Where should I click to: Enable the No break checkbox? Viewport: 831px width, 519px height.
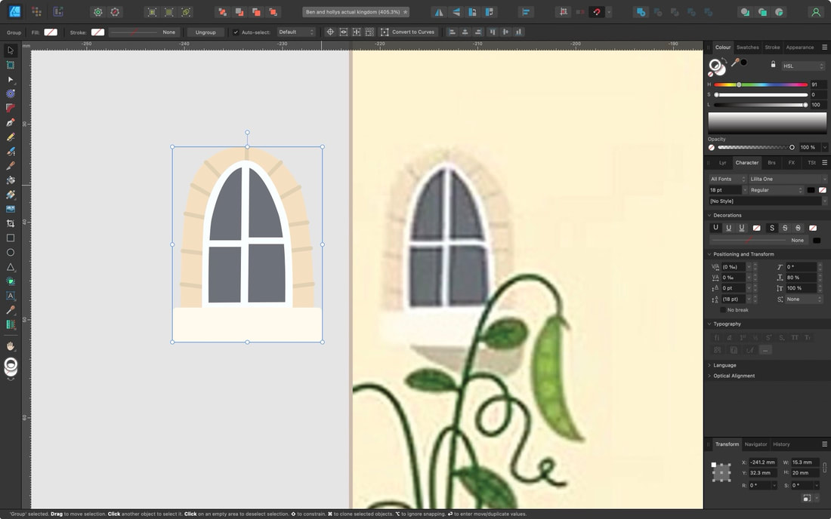point(723,310)
